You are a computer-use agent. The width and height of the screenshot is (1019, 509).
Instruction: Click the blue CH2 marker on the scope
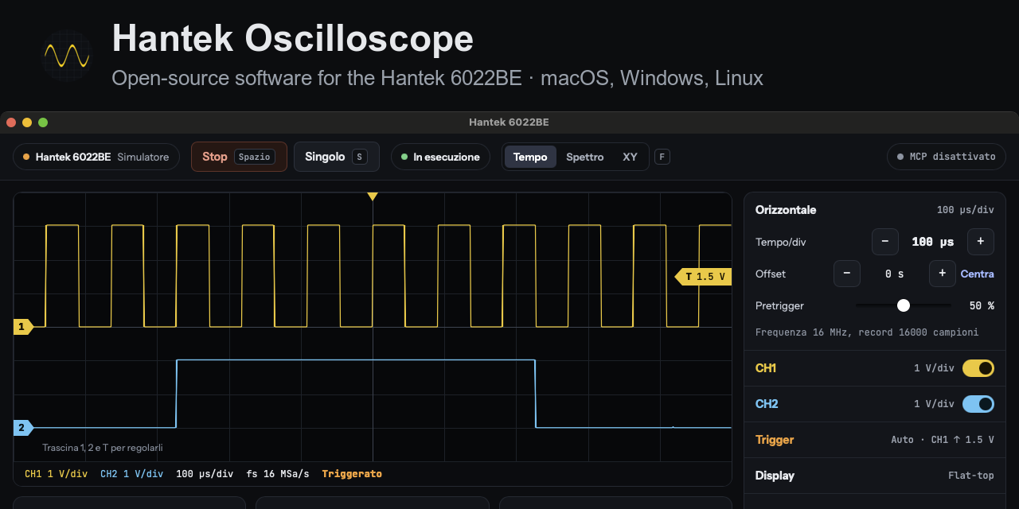click(23, 428)
